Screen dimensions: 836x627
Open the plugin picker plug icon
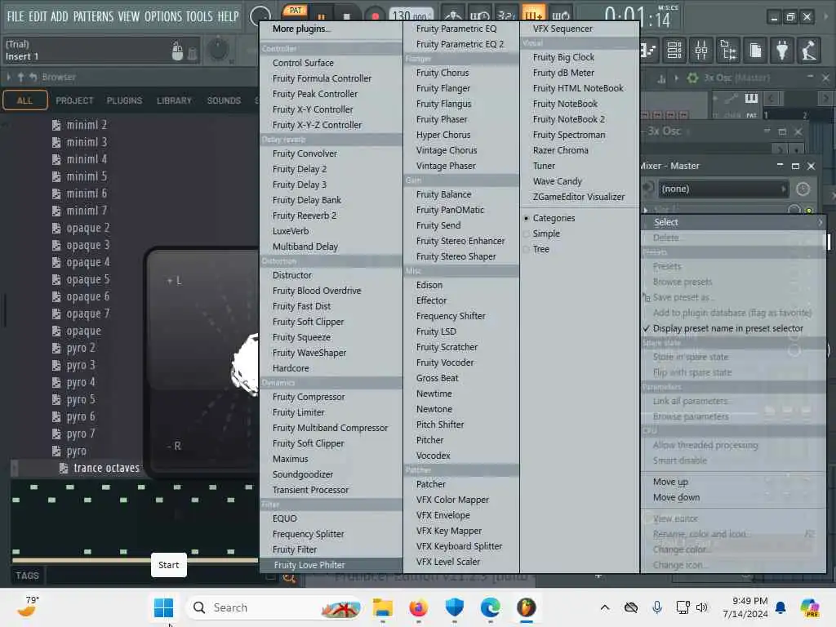pos(782,50)
